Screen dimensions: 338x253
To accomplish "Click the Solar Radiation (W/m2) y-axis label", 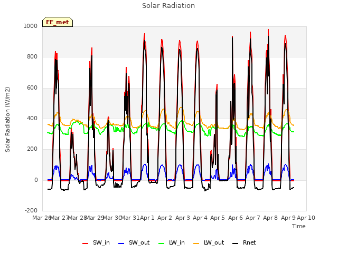I will tap(7, 120).
